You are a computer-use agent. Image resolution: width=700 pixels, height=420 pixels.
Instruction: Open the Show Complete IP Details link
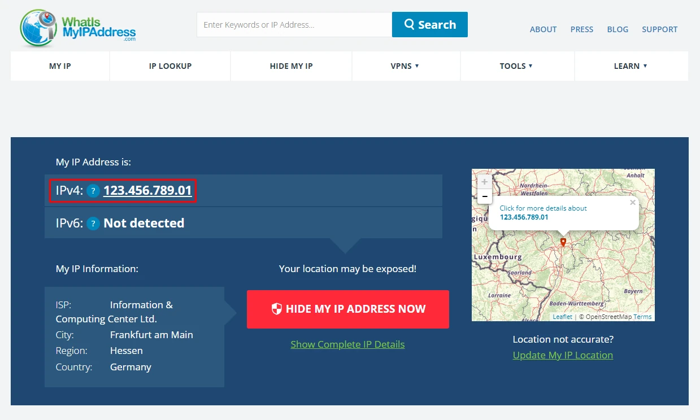(x=347, y=344)
